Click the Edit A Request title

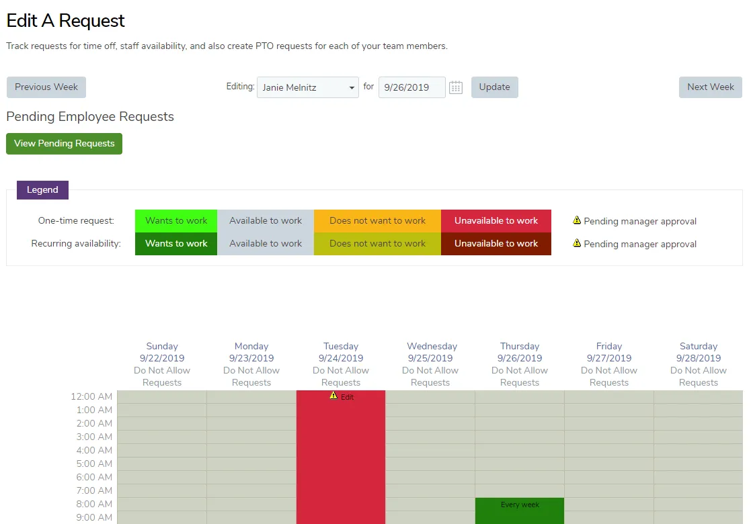[x=65, y=21]
